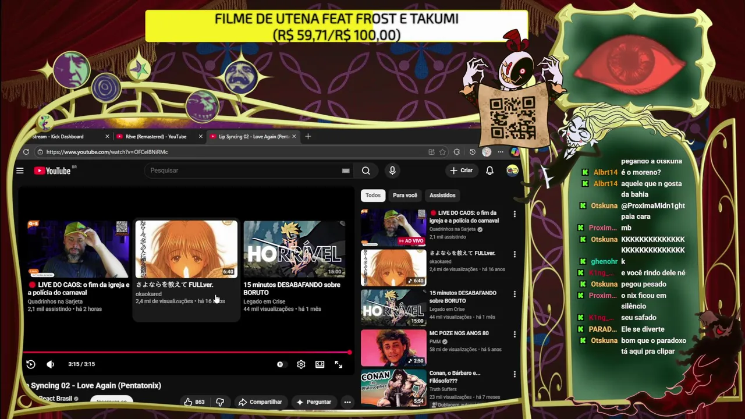
Task: Select the Assistidos filter chip
Action: coord(442,196)
